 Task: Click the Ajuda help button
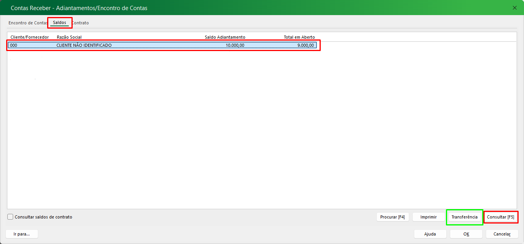[x=430, y=234]
